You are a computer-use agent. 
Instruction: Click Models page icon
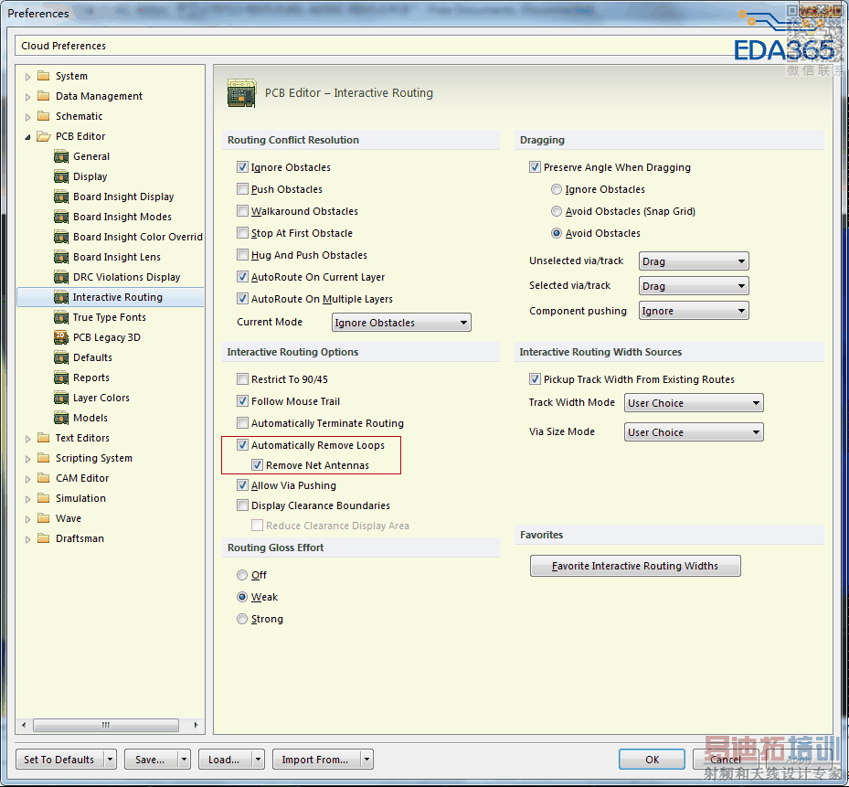coord(61,418)
